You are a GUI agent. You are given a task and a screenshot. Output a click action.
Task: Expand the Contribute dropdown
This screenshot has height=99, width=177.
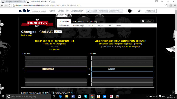[147, 21]
